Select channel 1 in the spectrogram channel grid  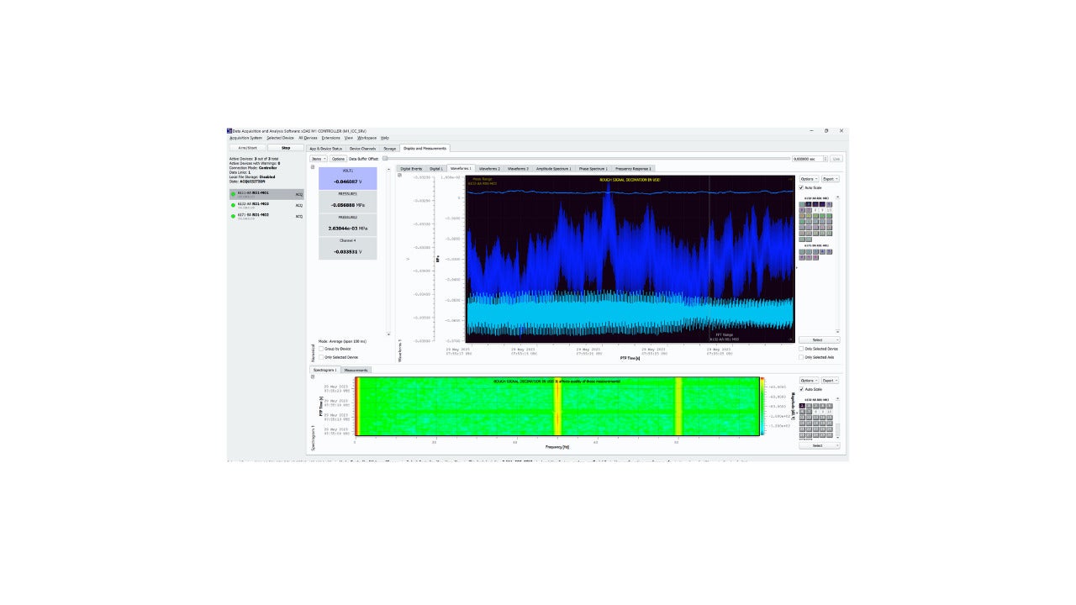click(802, 406)
